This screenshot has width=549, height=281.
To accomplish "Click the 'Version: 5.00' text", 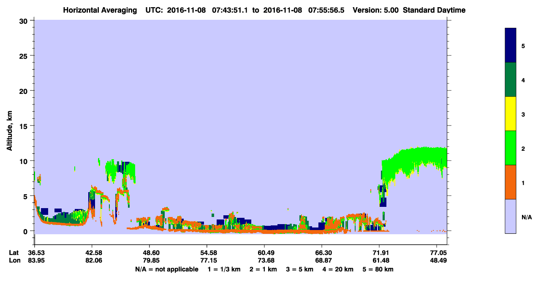I will click(x=377, y=10).
